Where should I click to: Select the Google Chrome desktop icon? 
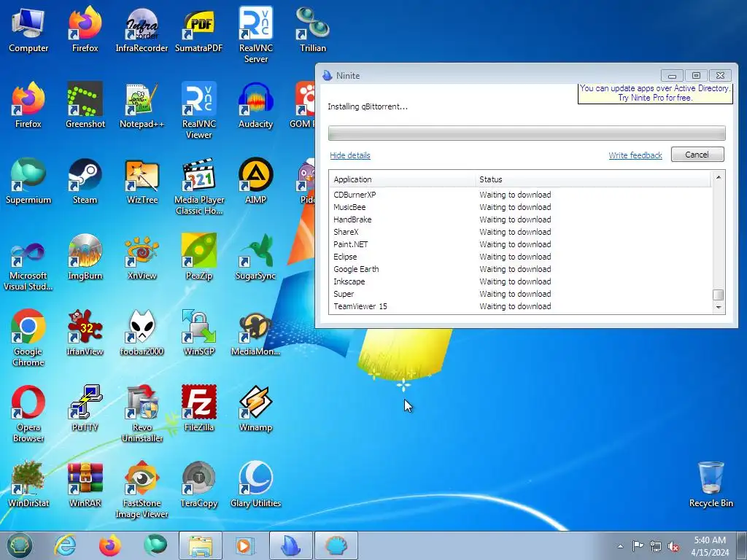28,338
